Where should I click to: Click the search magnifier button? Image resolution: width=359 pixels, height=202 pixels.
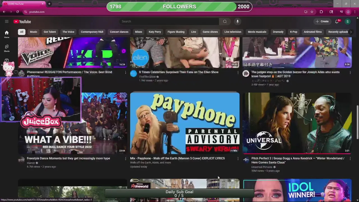pos(225,21)
